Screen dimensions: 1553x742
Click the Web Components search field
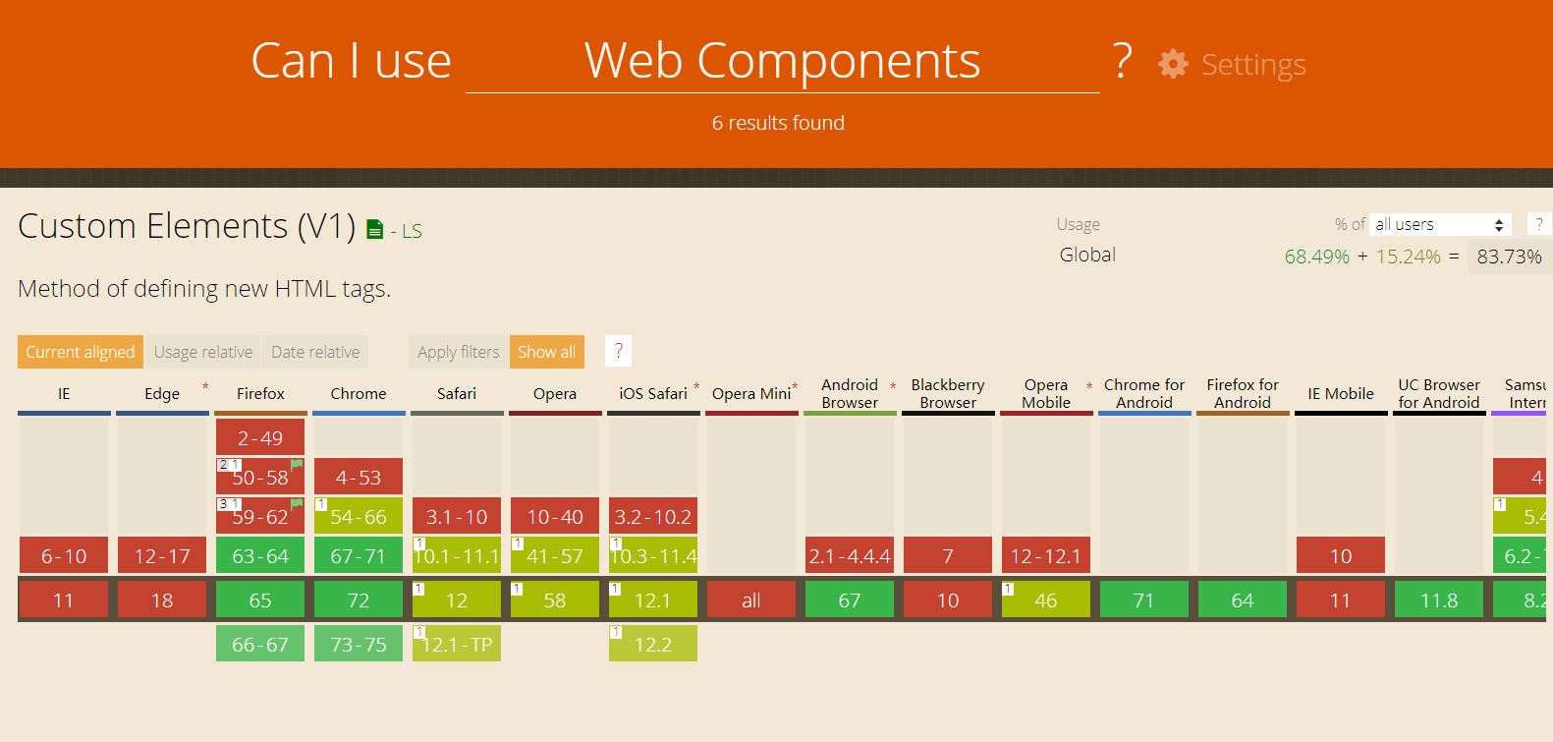coord(783,61)
